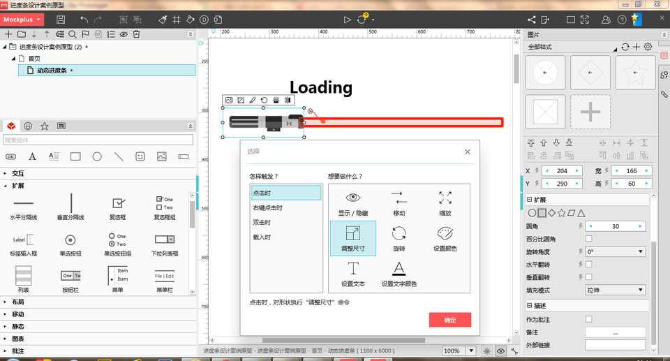
Task: Switch to the favorites star tab
Action: point(45,126)
